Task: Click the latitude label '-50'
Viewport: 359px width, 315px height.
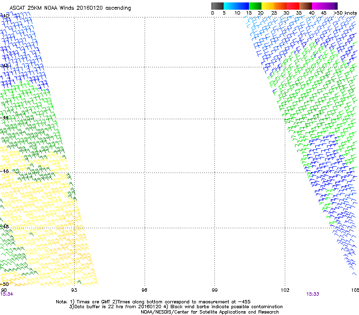Action: point(4,284)
